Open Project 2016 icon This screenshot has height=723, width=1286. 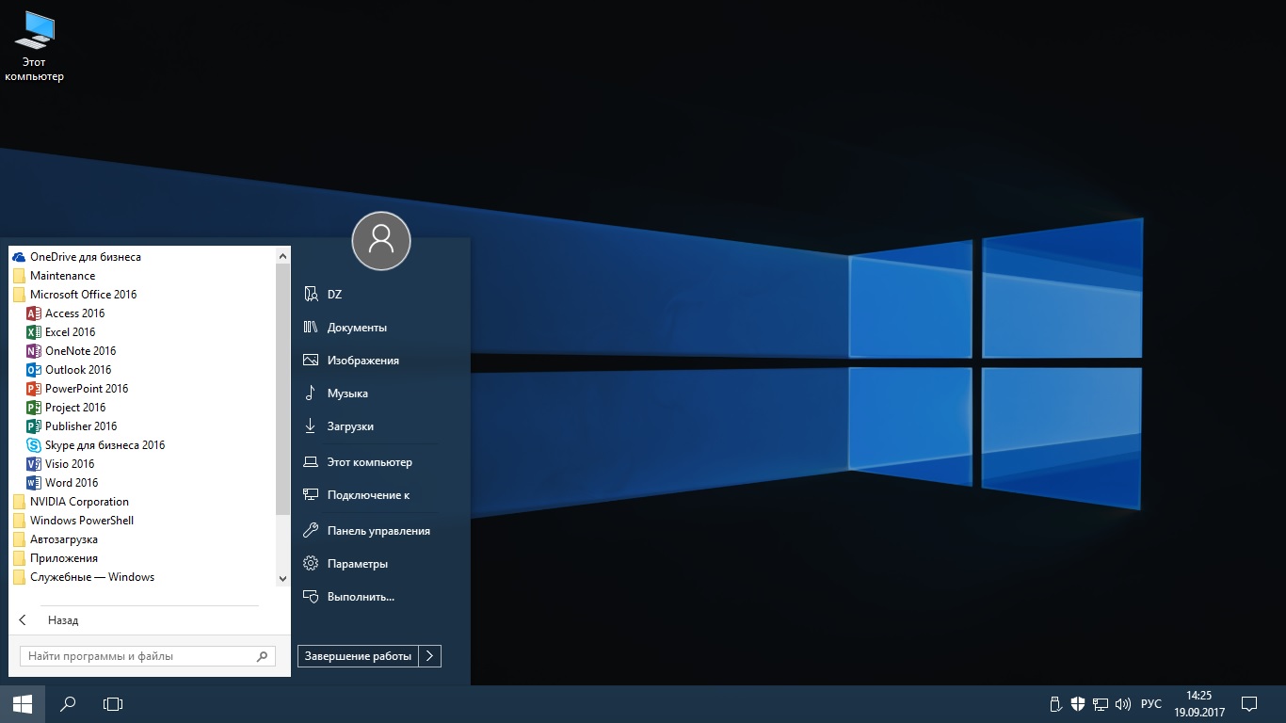point(34,408)
